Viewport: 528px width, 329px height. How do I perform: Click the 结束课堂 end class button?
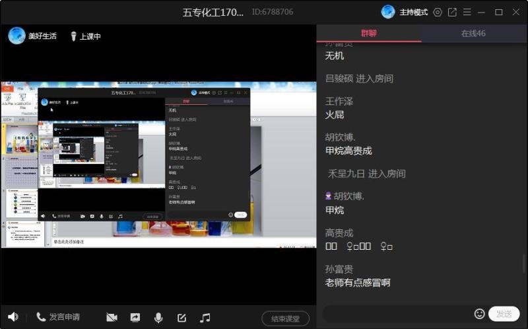point(285,318)
